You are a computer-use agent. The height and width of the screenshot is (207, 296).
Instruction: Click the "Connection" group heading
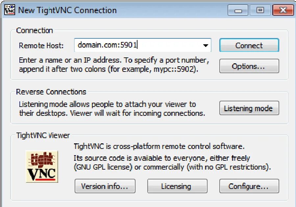coord(34,31)
